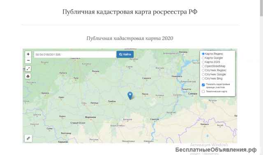The height and width of the screenshot is (155, 263).
Task: Click Казань city label on map
Action: point(183,52)
